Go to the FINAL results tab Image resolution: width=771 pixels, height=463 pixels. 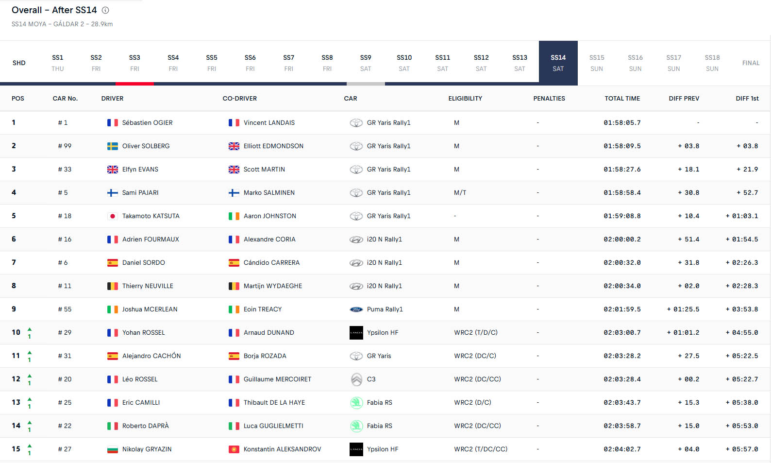point(751,63)
